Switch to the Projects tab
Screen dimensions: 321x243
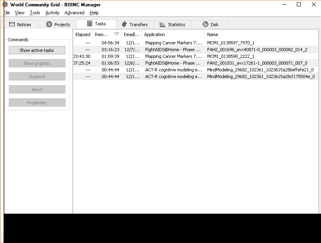[58, 25]
